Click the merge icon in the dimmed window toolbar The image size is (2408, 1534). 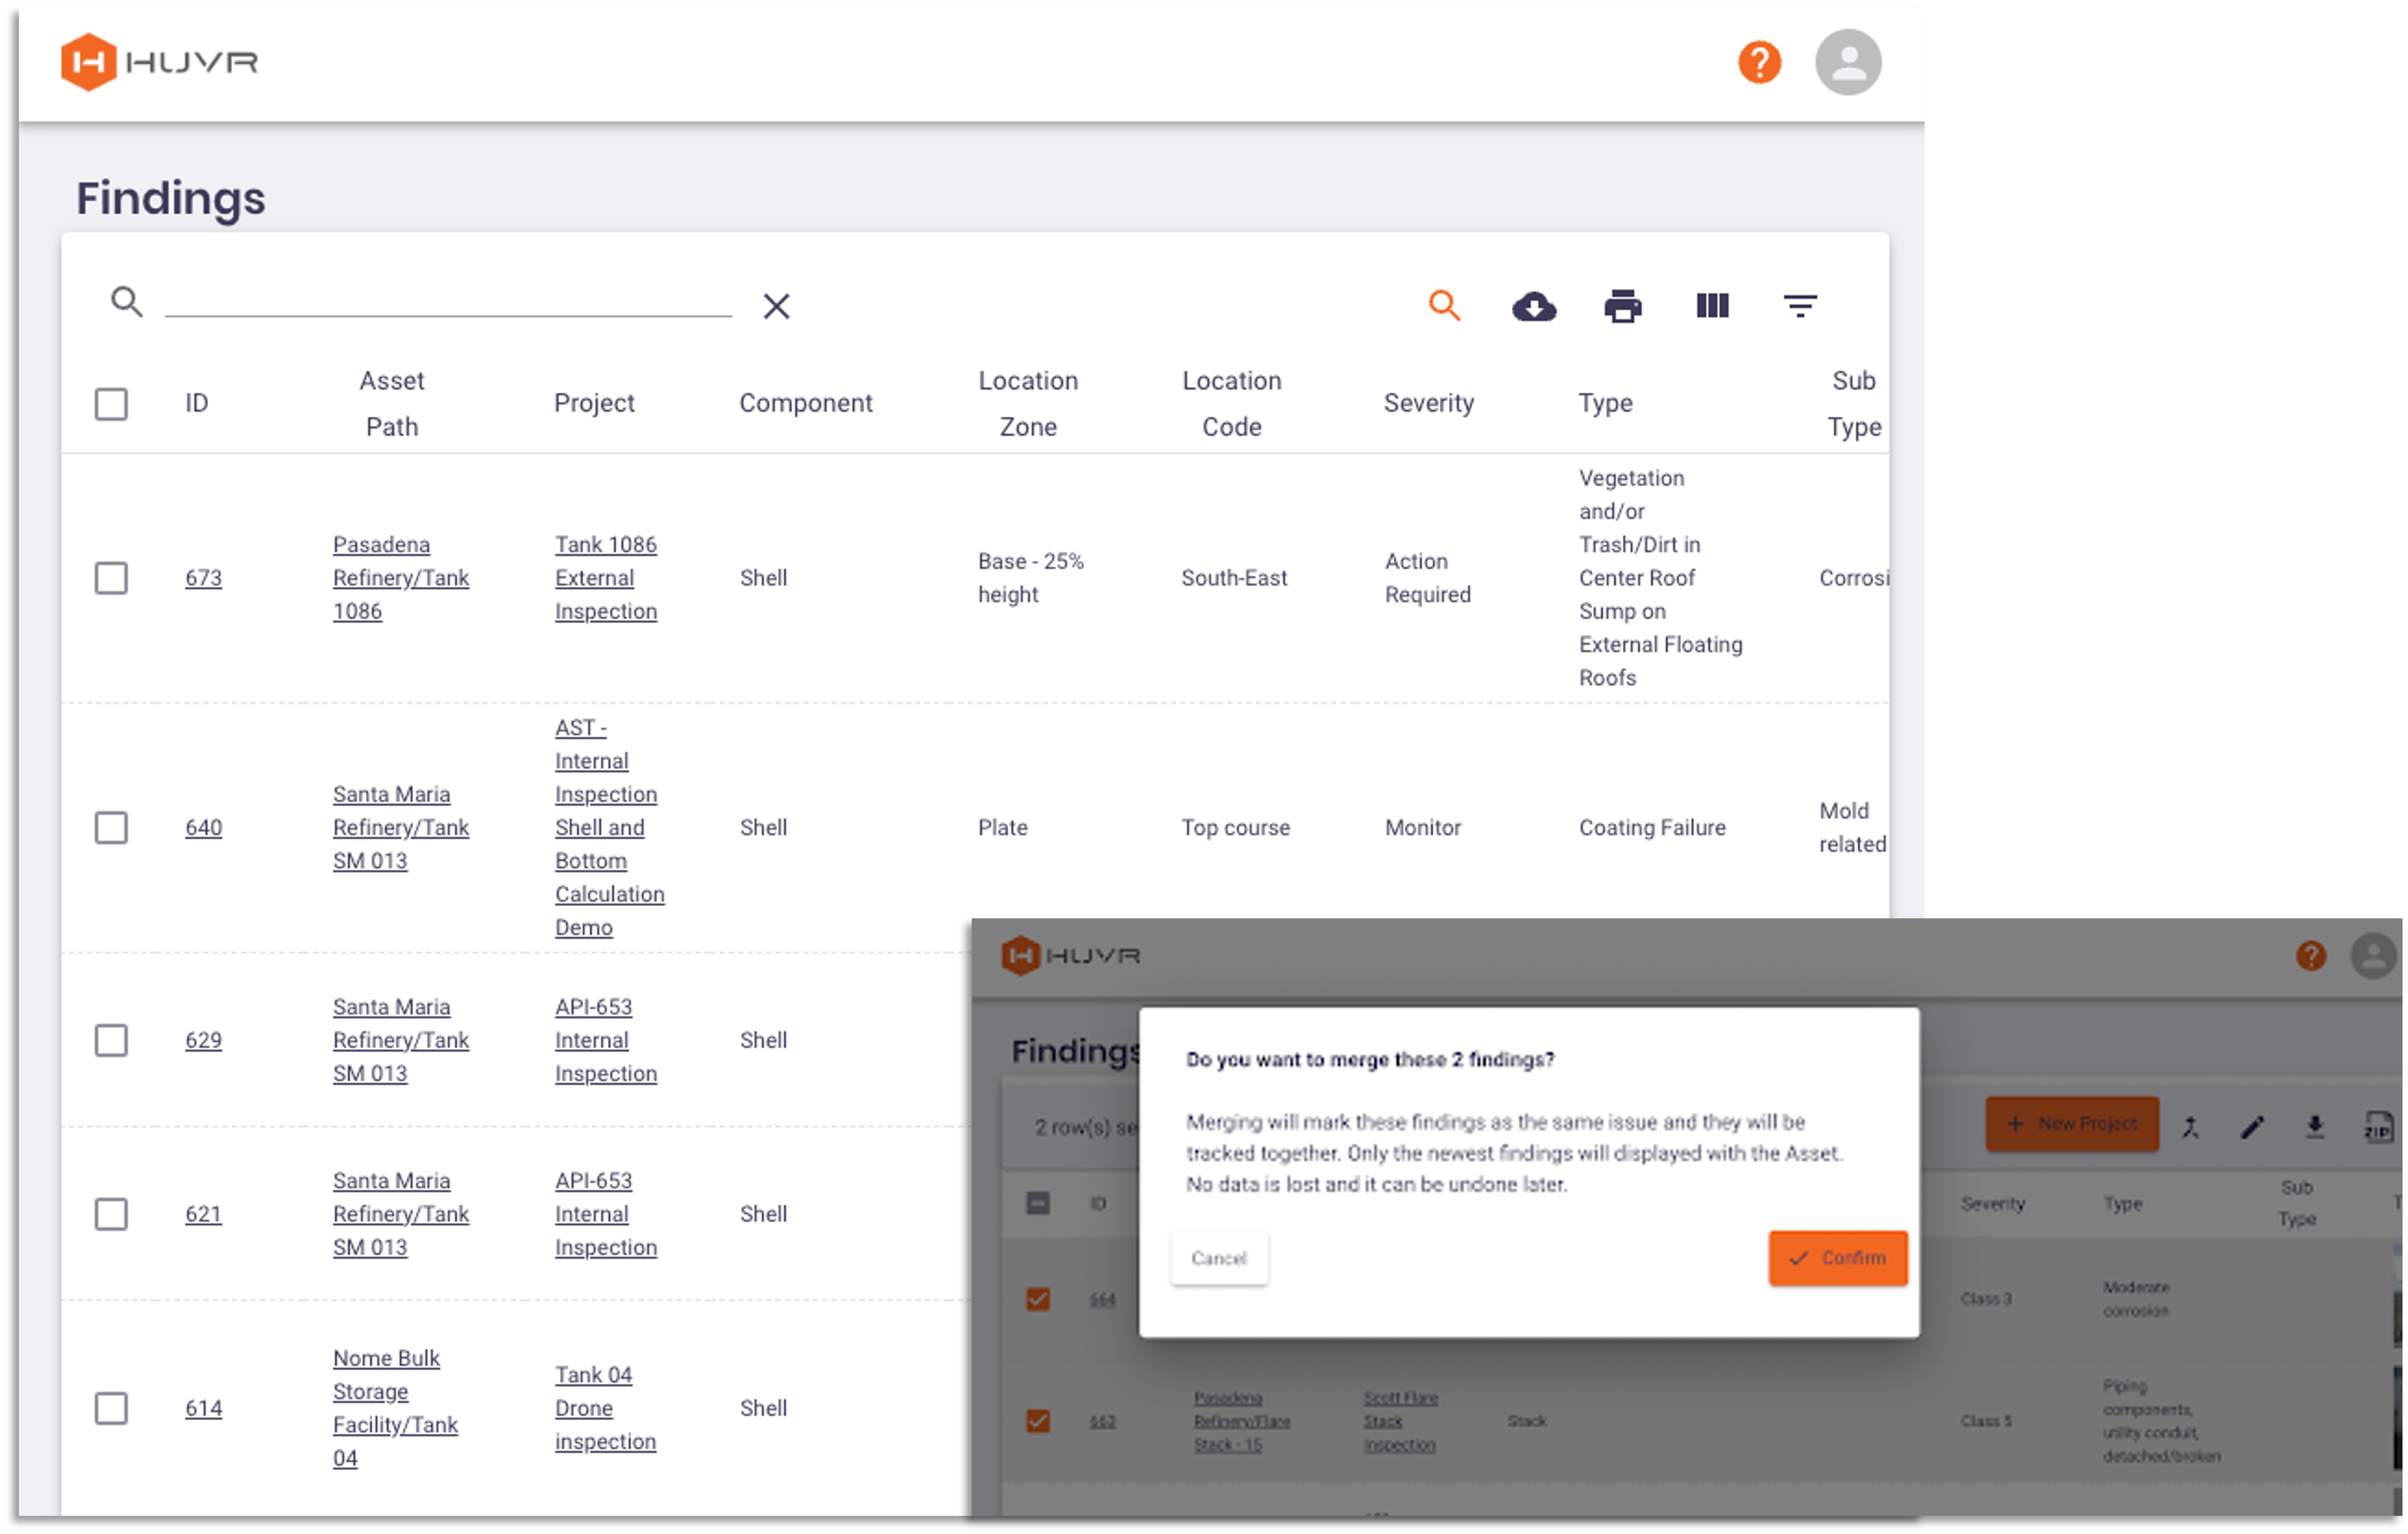tap(2191, 1129)
